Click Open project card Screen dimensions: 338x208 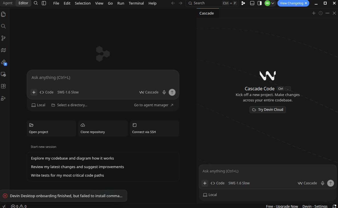click(51, 129)
